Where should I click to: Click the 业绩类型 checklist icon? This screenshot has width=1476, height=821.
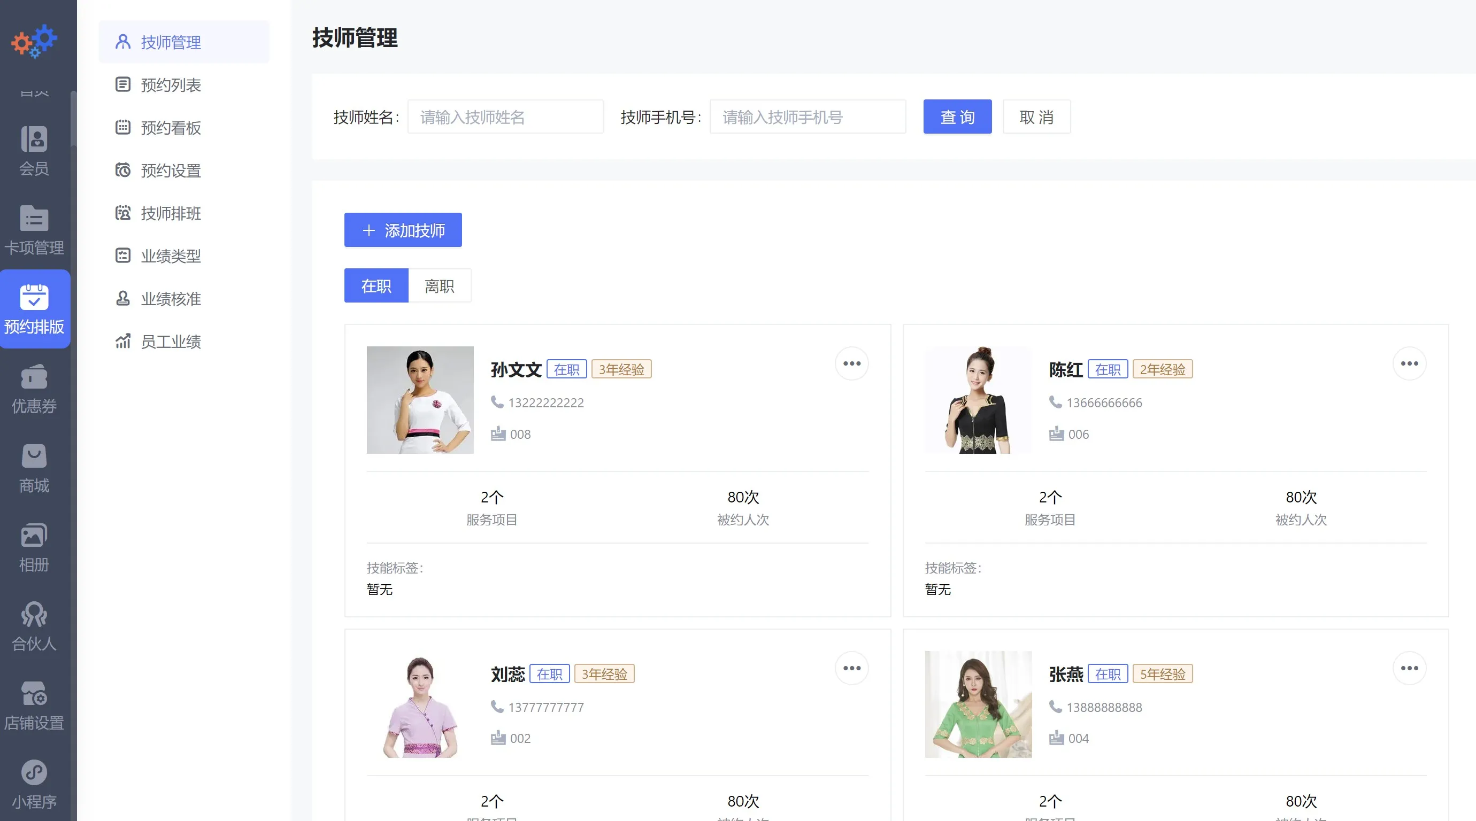pyautogui.click(x=122, y=255)
